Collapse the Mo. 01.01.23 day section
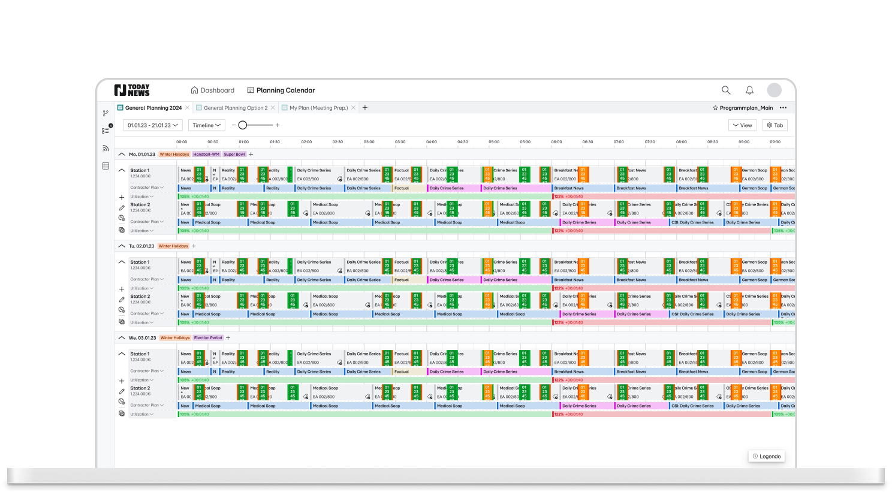The image size is (892, 492). coord(122,155)
